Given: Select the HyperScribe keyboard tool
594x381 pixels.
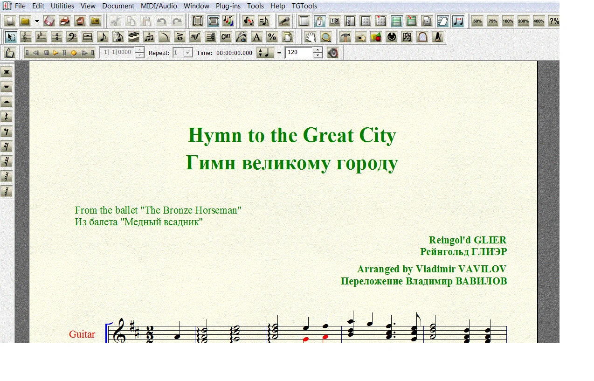Looking at the screenshot, I should [x=134, y=37].
